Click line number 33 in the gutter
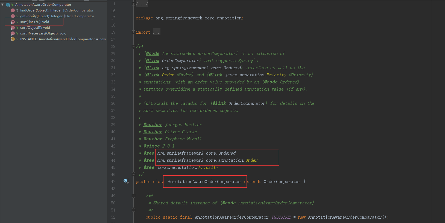 (113, 82)
